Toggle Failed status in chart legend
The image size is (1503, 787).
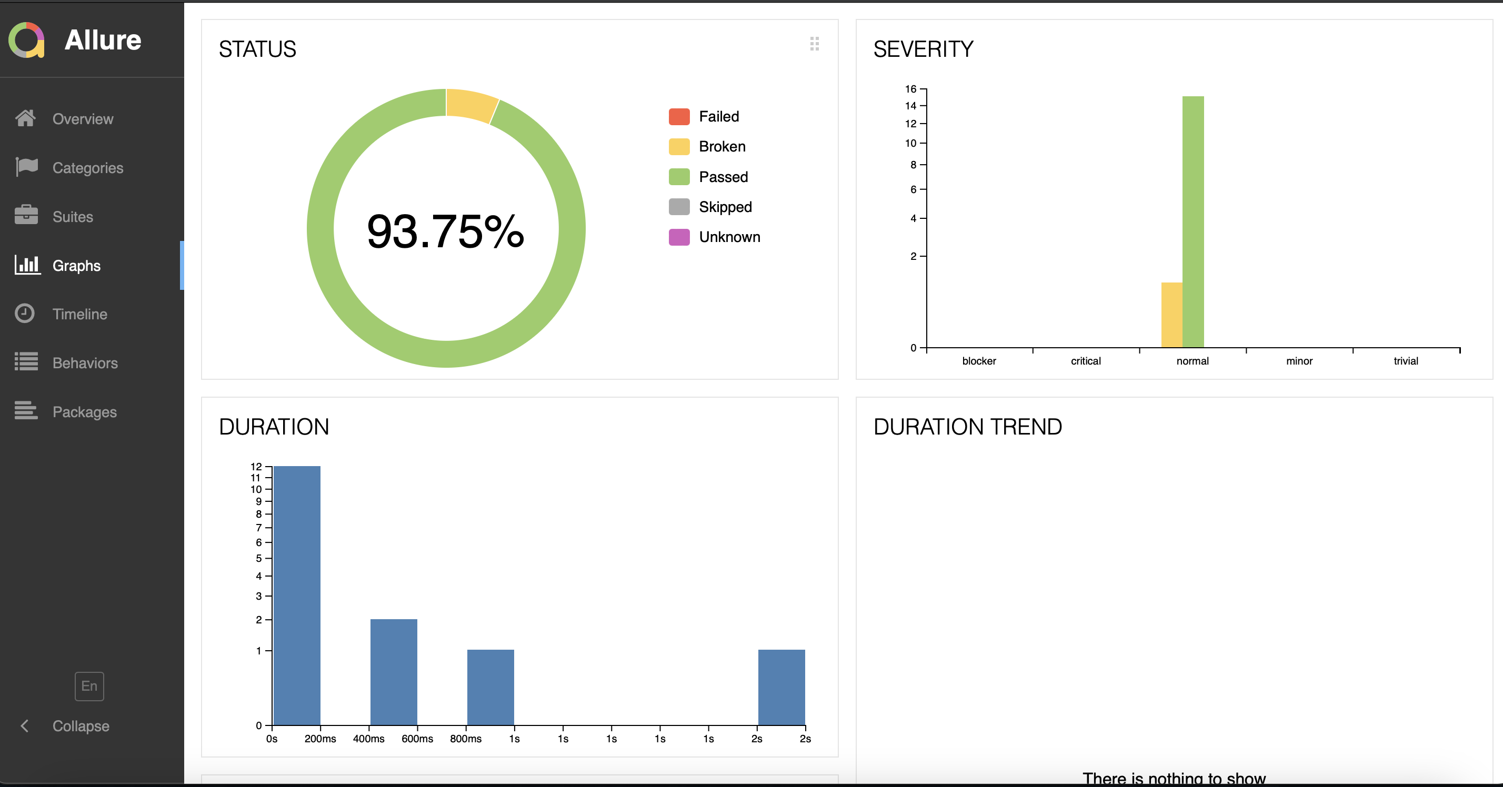click(718, 117)
